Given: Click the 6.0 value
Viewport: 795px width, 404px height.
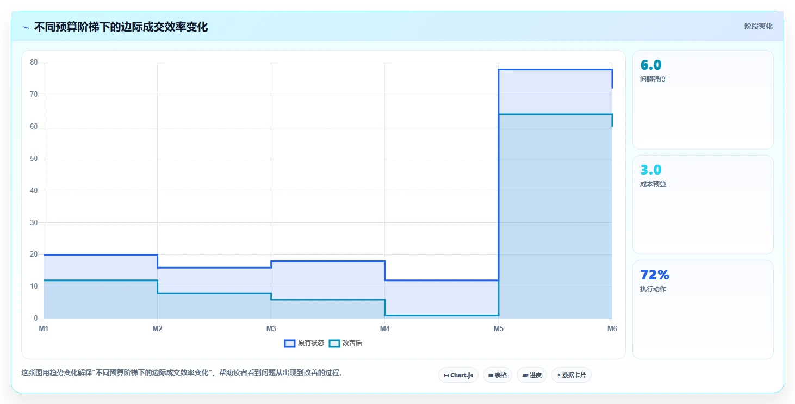Looking at the screenshot, I should point(651,65).
